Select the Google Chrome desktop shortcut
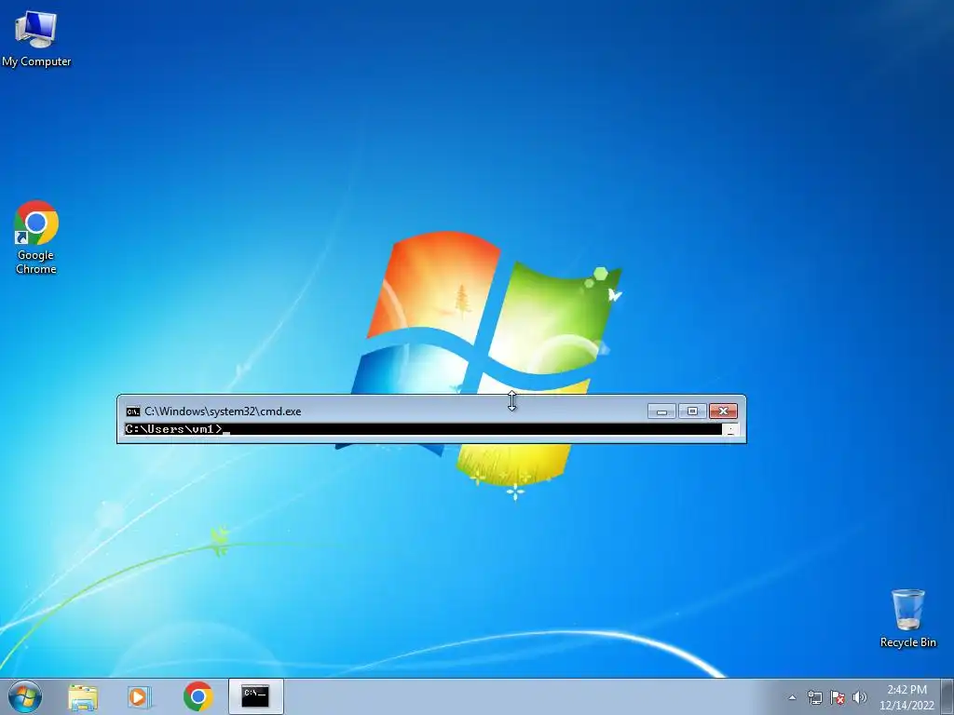Viewport: 954px width, 715px height. coord(36,237)
